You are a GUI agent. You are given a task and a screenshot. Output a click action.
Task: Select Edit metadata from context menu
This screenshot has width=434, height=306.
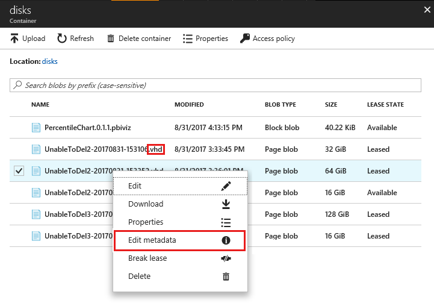[152, 240]
